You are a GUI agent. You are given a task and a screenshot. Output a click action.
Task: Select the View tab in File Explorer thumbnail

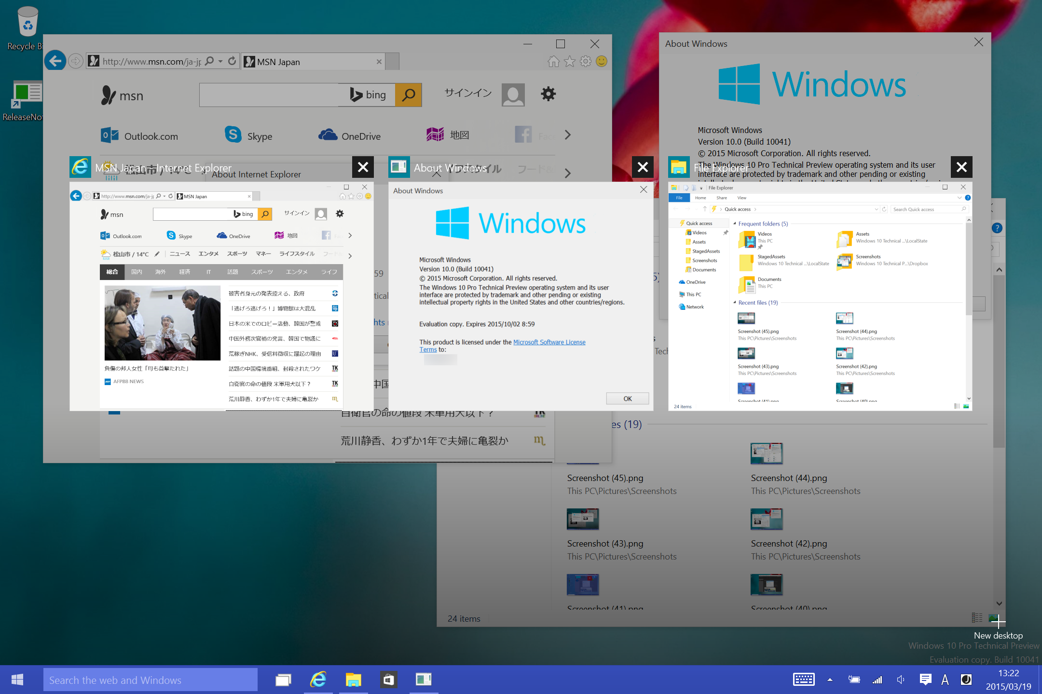point(741,198)
